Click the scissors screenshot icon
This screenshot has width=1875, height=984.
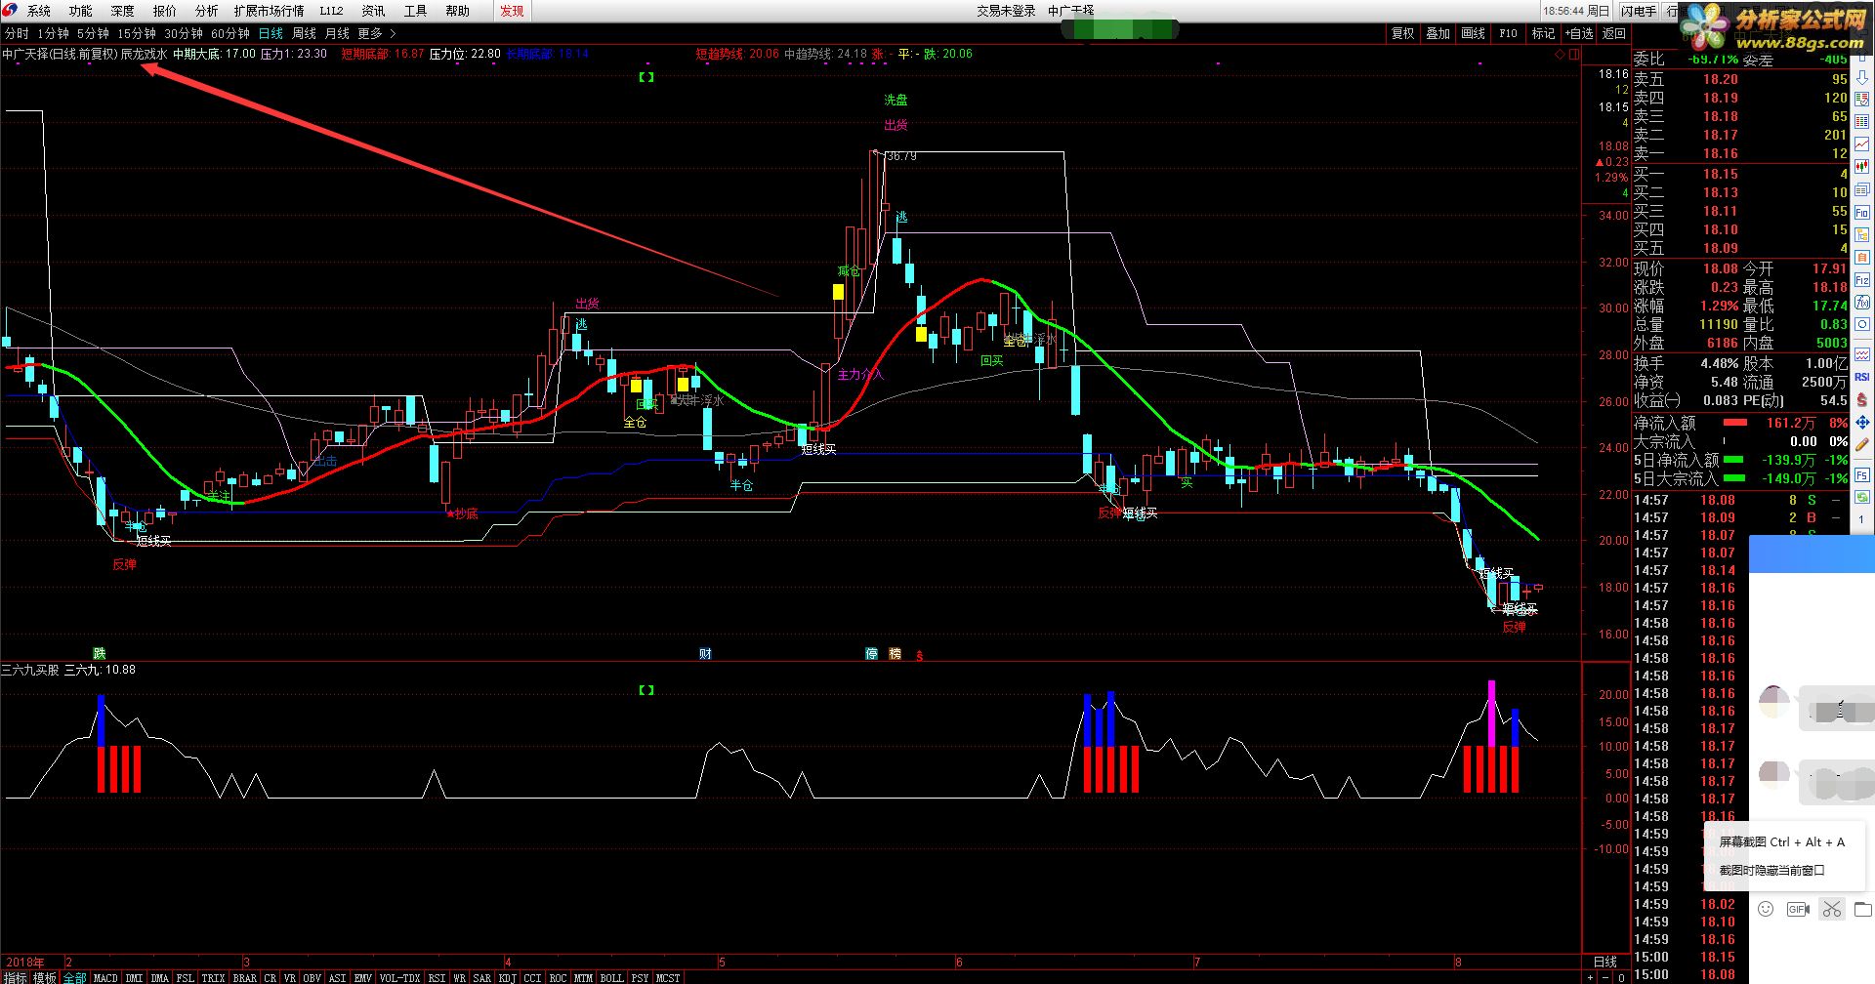[1831, 910]
